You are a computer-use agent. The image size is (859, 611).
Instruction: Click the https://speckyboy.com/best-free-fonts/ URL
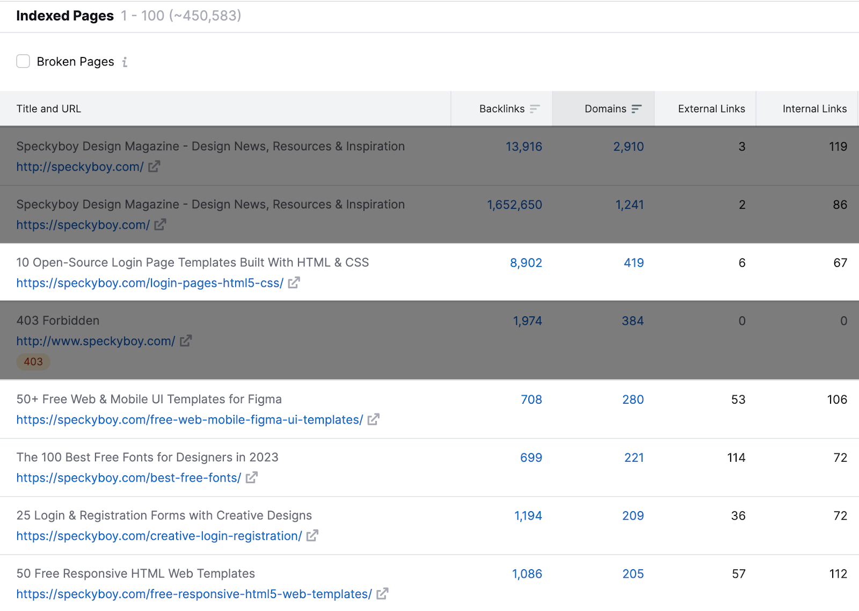coord(128,478)
